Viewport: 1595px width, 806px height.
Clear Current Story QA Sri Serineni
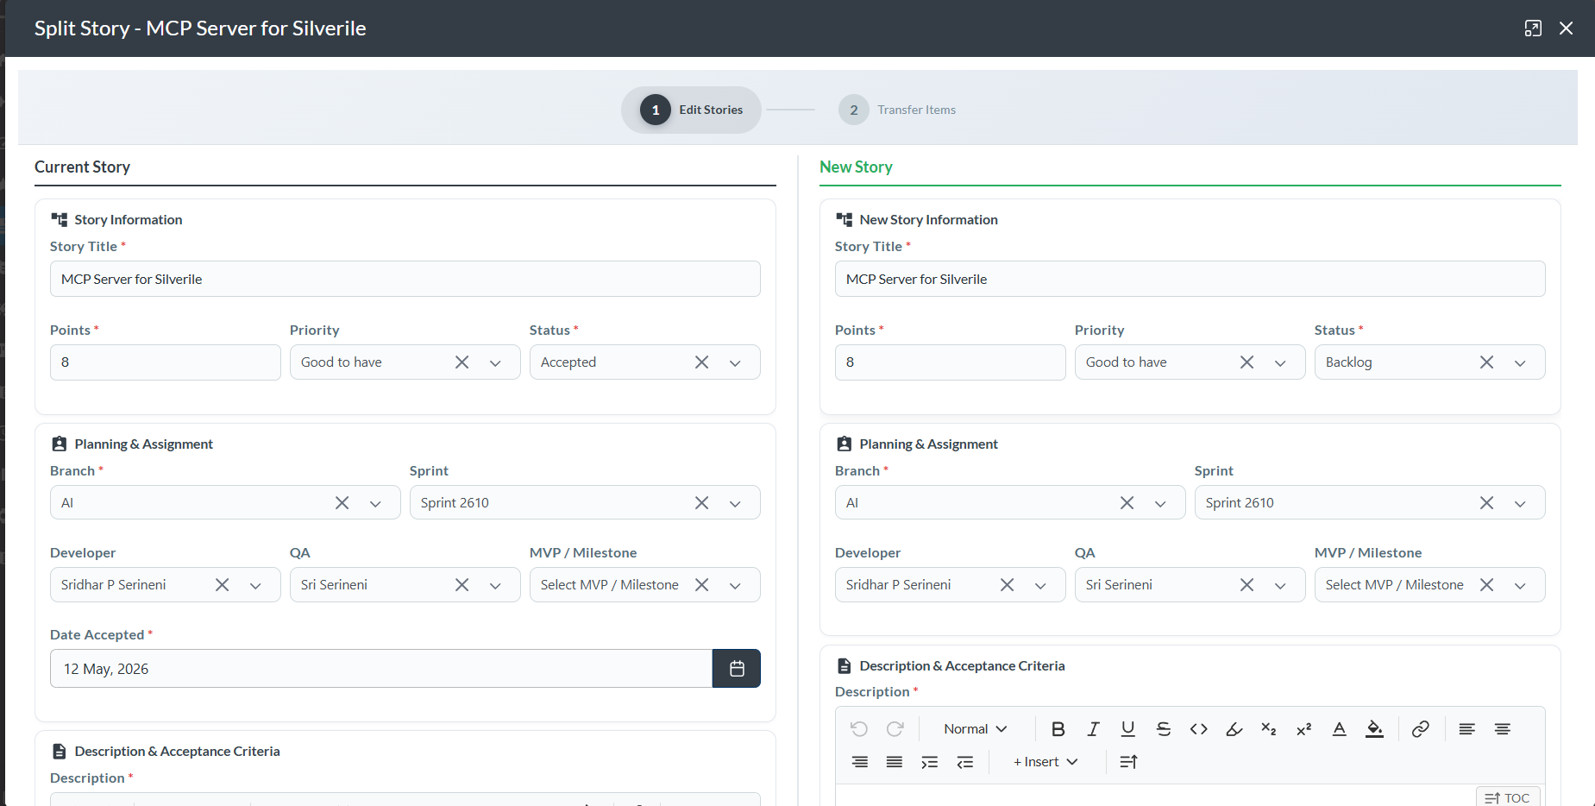(462, 585)
